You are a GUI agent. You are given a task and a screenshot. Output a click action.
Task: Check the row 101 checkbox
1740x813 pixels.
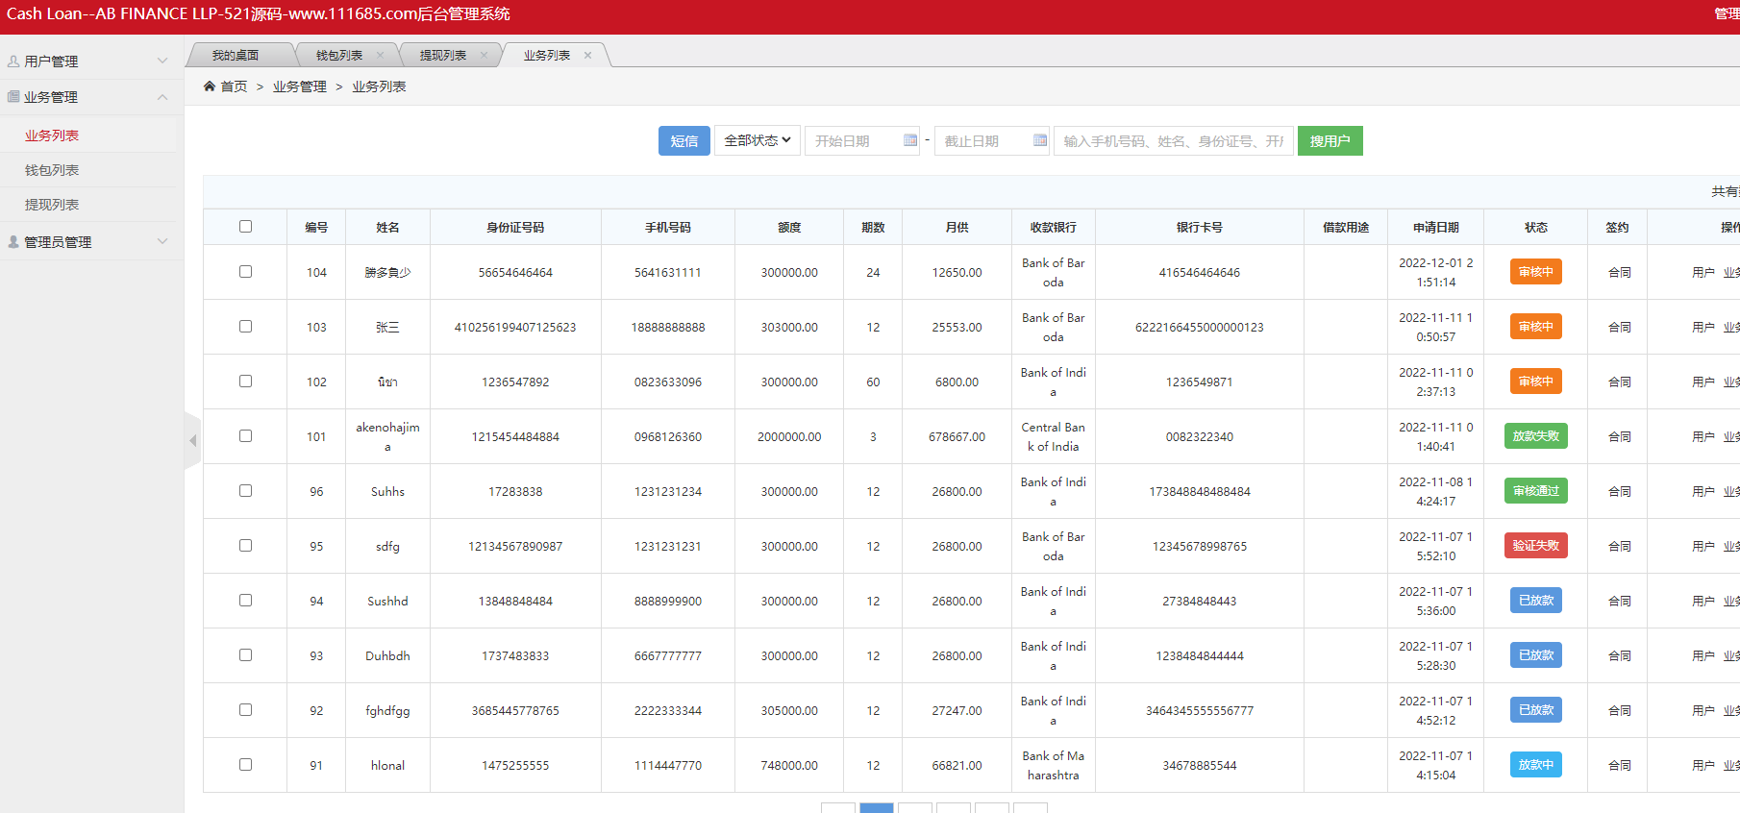pos(246,436)
